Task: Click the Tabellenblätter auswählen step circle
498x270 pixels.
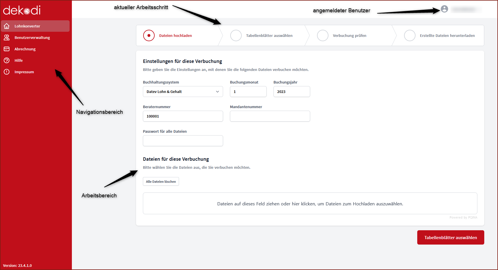Action: (236, 35)
